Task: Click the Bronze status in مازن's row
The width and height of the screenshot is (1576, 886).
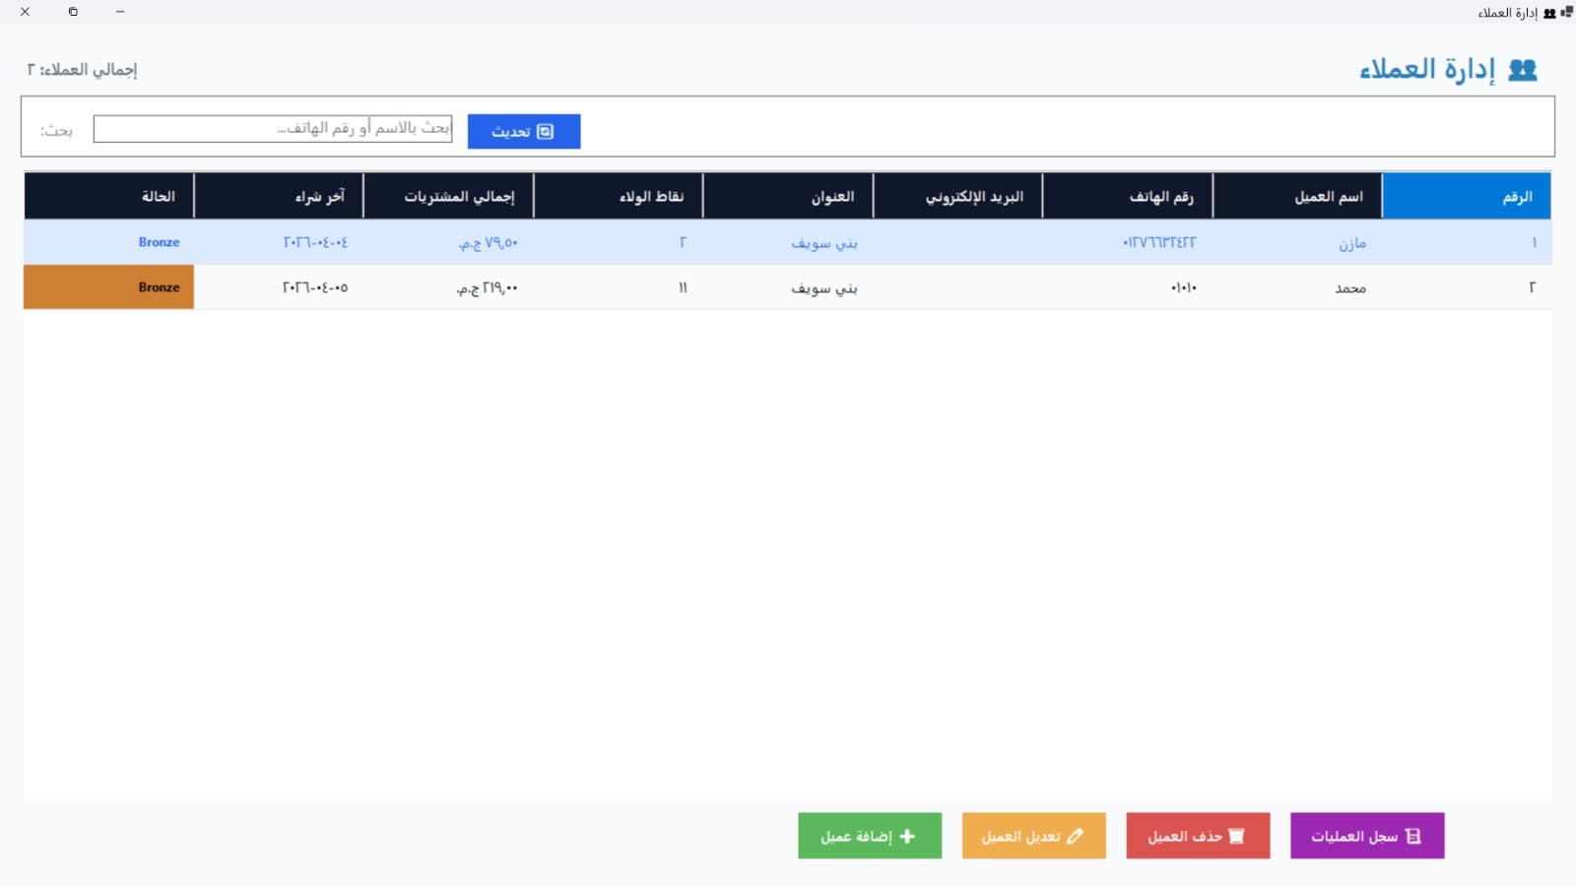Action: 159,242
